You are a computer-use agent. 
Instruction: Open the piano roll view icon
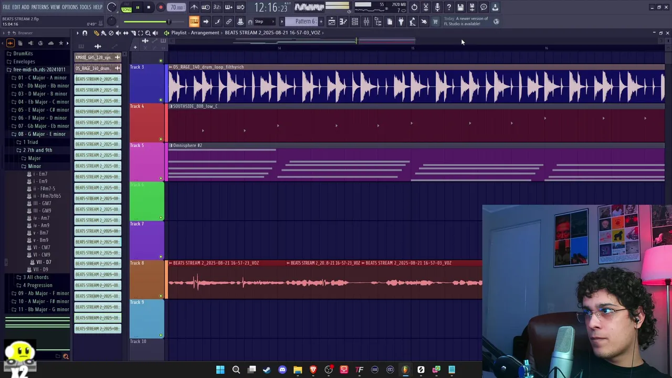343,22
